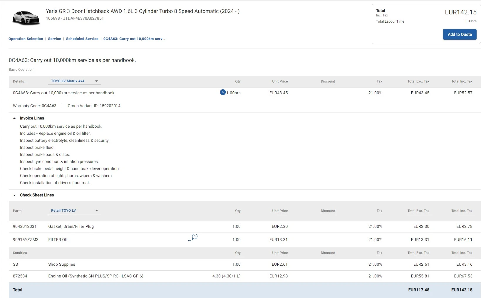This screenshot has height=298, width=481.
Task: Select the labour total EUR52.57
Action: [463, 93]
